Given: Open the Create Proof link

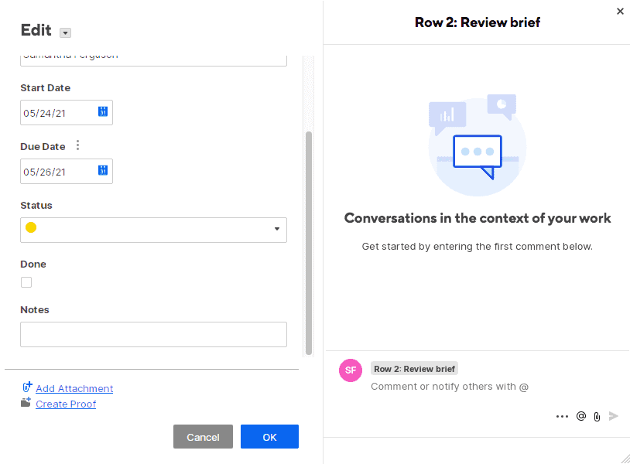Looking at the screenshot, I should (66, 404).
